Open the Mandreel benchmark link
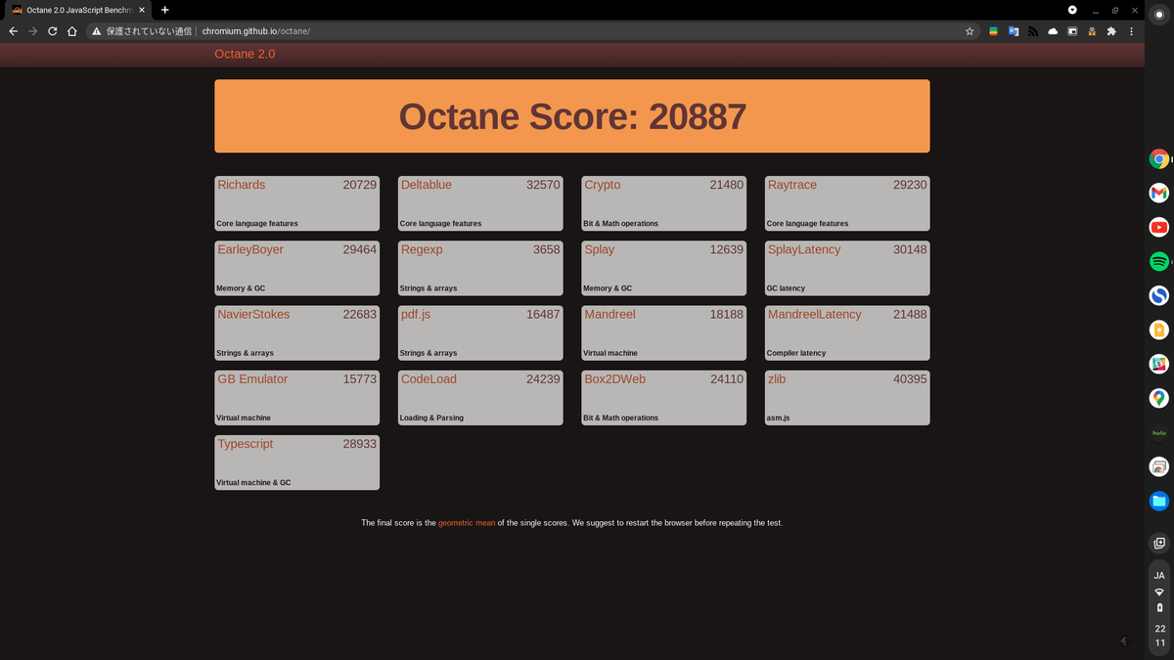1174x660 pixels. click(610, 314)
